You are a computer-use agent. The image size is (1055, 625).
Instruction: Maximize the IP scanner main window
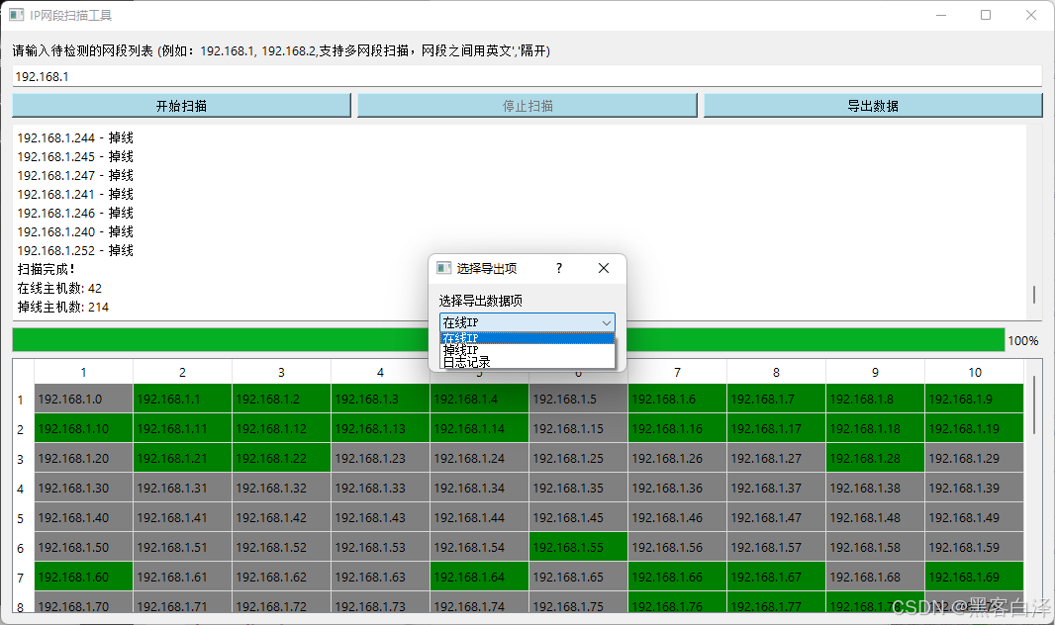[x=986, y=15]
